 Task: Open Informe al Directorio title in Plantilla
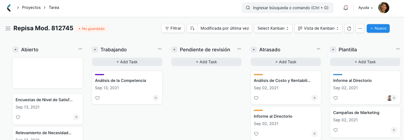click(352, 80)
